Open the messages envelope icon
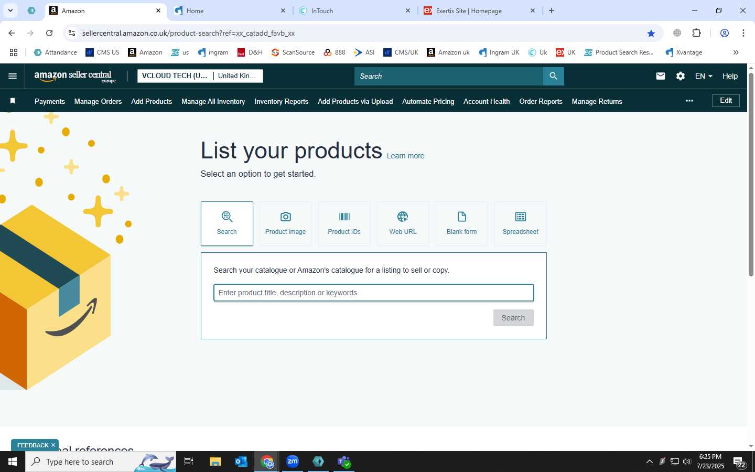 pyautogui.click(x=661, y=76)
